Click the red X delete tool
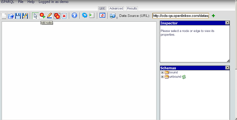This screenshot has width=237, height=120. [x=64, y=16]
